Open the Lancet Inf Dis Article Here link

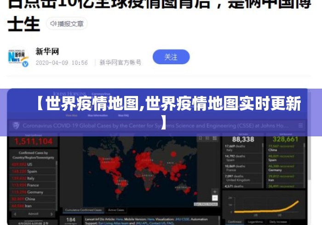coord(119,219)
